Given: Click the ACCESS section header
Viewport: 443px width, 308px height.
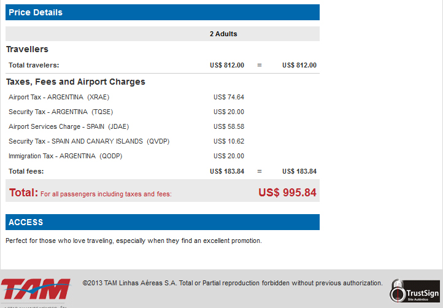Looking at the screenshot, I should point(163,222).
